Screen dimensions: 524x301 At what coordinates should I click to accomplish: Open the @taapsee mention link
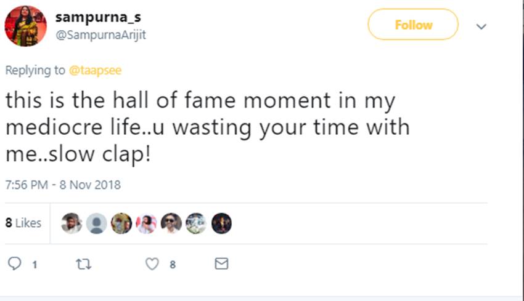point(95,70)
